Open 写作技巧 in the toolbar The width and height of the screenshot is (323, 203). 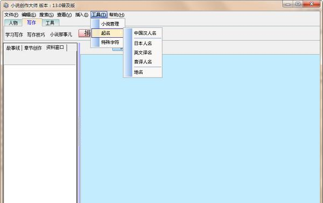(x=36, y=34)
